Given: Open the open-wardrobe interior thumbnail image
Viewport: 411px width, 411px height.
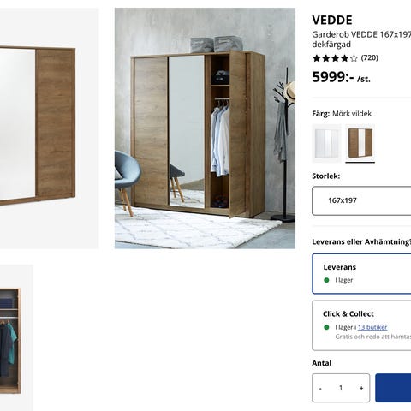Looking at the screenshot, I should [16, 338].
